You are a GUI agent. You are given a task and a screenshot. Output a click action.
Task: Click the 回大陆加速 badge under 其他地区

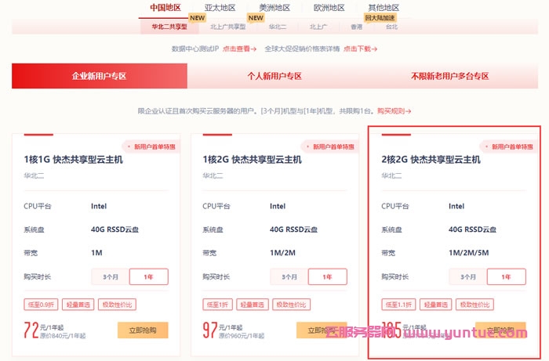pos(381,17)
